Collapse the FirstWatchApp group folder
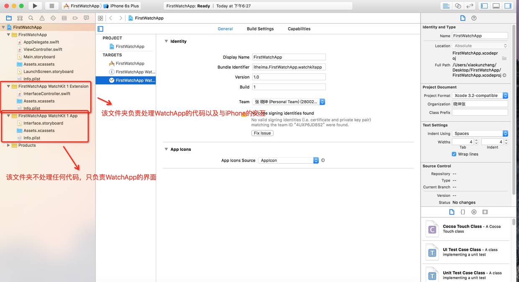Viewport: 519px width, 282px height. 8,35
